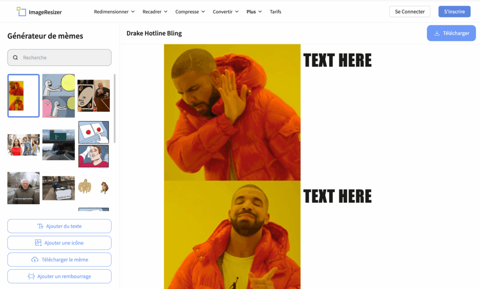Screen dimensions: 480x289
Task: Go to the Tarifs page
Action: [275, 12]
